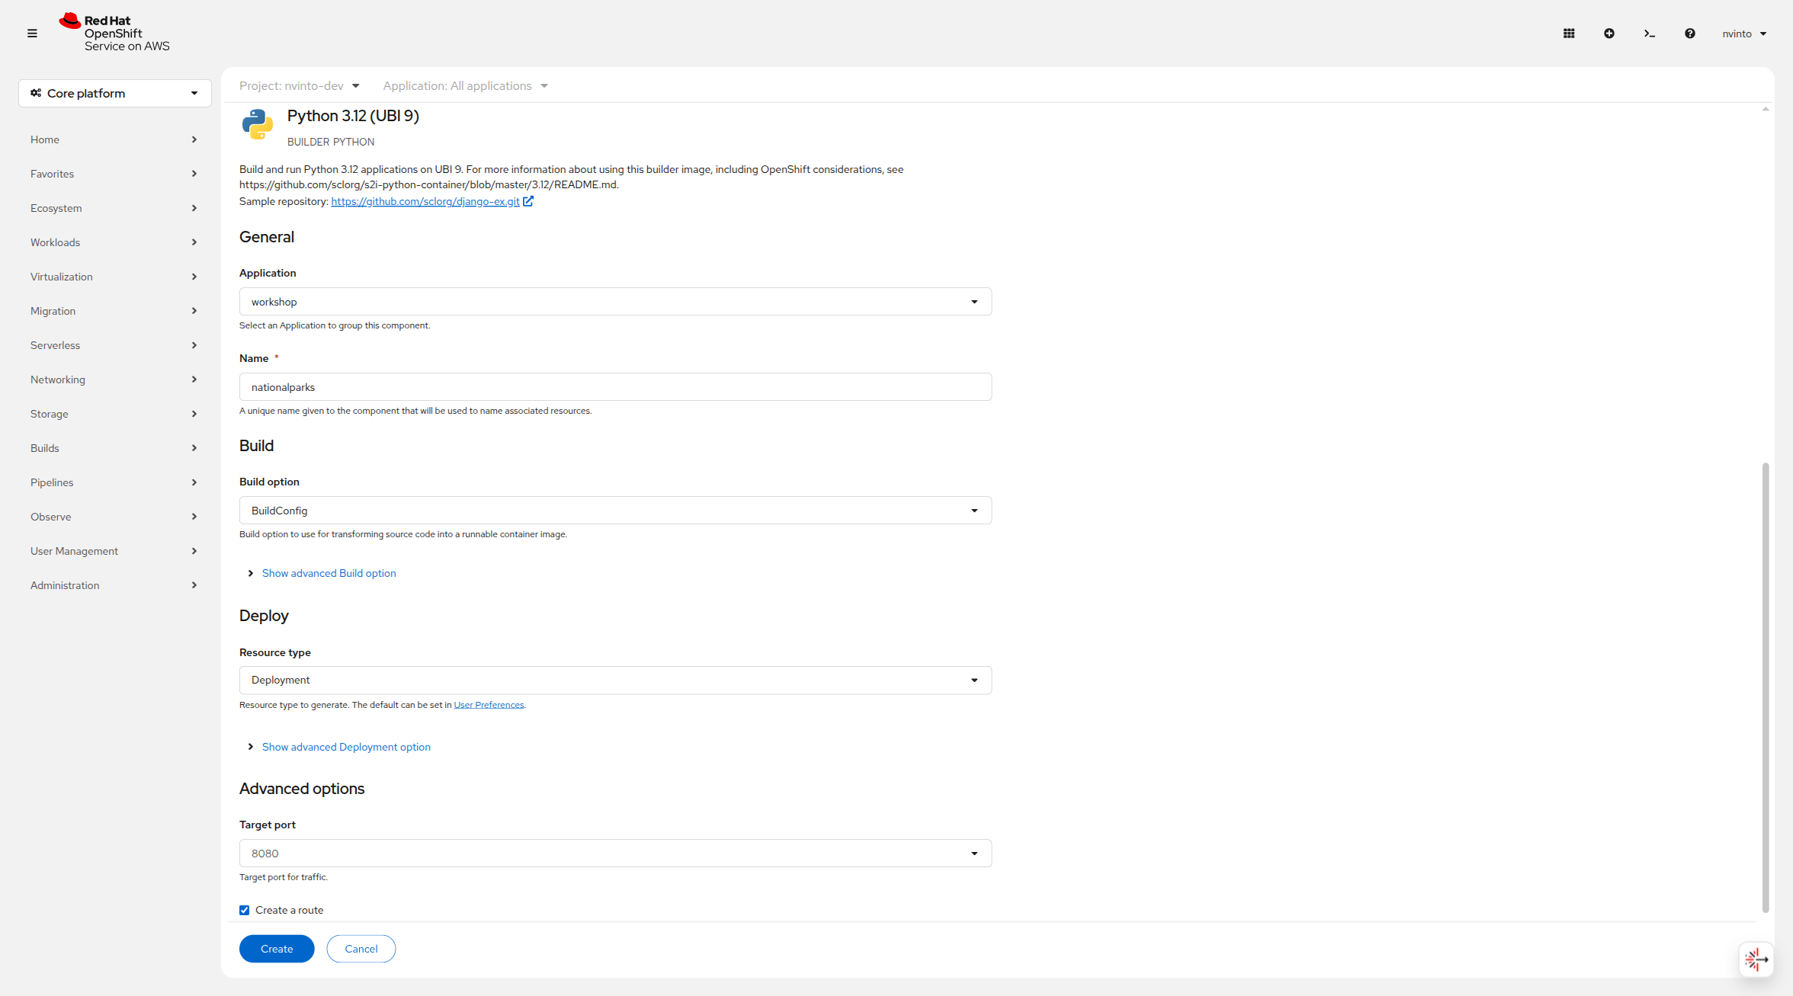Open the external link icon beside django-ex.git

[x=528, y=201]
